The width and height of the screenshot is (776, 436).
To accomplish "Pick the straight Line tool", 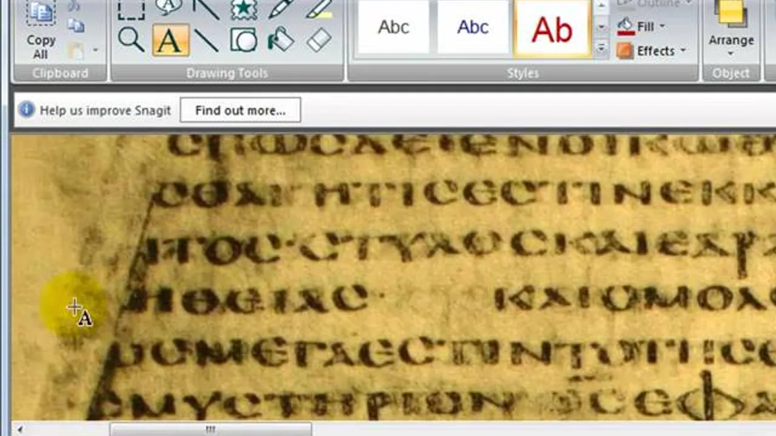I will tap(206, 40).
